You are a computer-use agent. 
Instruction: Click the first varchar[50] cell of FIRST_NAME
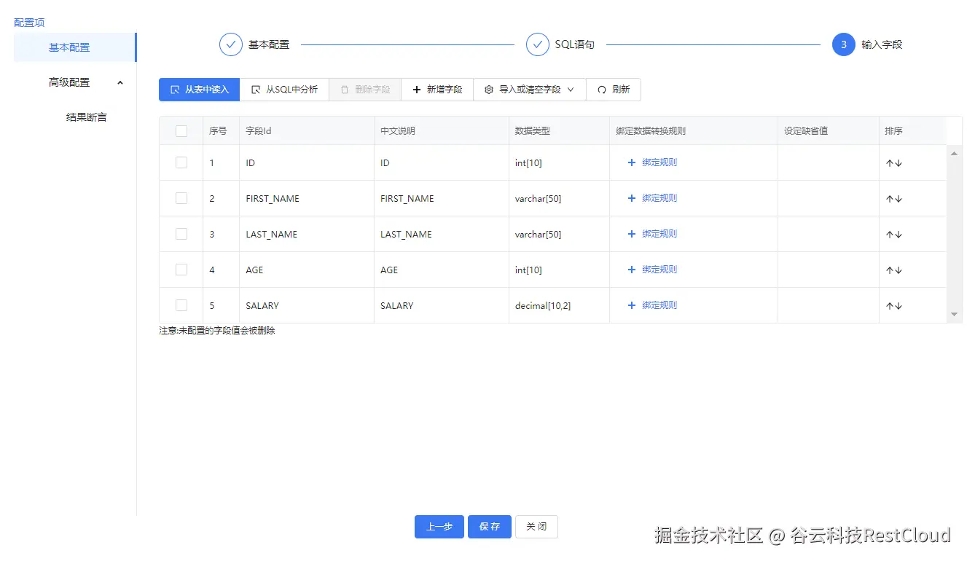(560, 198)
